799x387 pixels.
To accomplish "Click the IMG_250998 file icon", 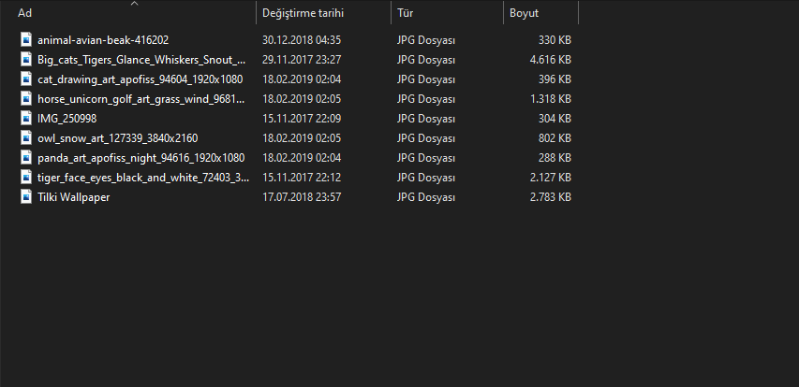I will tap(25, 119).
